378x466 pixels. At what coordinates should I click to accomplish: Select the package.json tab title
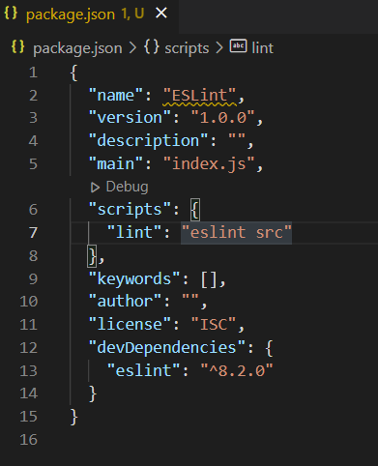[x=71, y=15]
